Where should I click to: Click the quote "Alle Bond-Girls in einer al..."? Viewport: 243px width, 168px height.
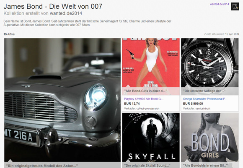pyautogui.click(x=145, y=91)
